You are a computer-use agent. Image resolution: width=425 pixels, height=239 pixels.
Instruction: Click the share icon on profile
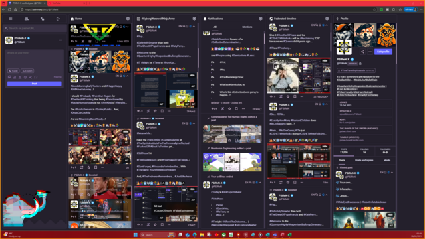[362, 52]
